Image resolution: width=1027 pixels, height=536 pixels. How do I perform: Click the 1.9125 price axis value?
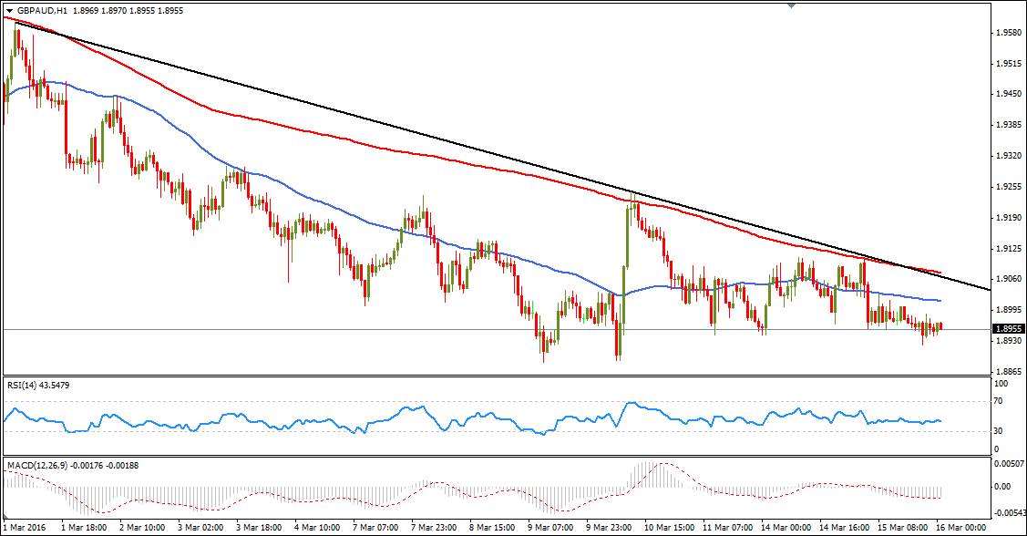pyautogui.click(x=1009, y=248)
